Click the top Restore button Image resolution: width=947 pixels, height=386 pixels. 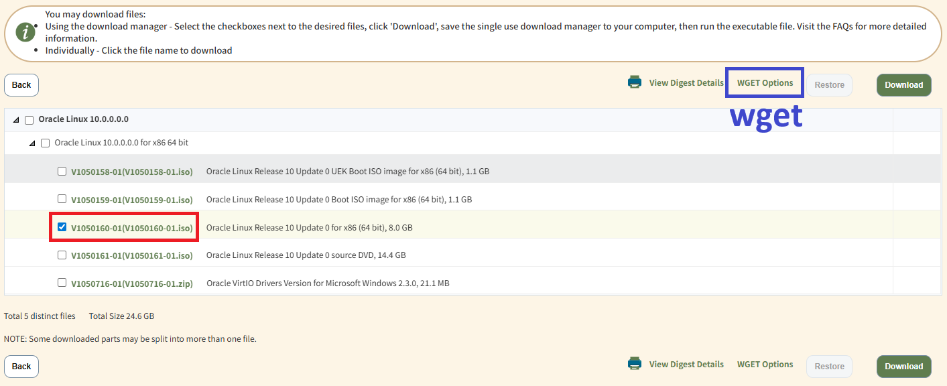pyautogui.click(x=829, y=85)
